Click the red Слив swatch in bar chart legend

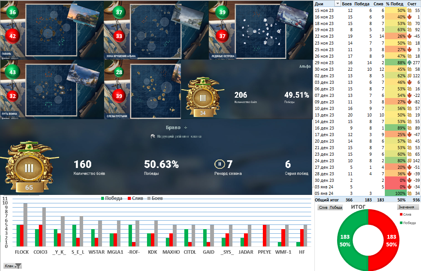click(129, 198)
